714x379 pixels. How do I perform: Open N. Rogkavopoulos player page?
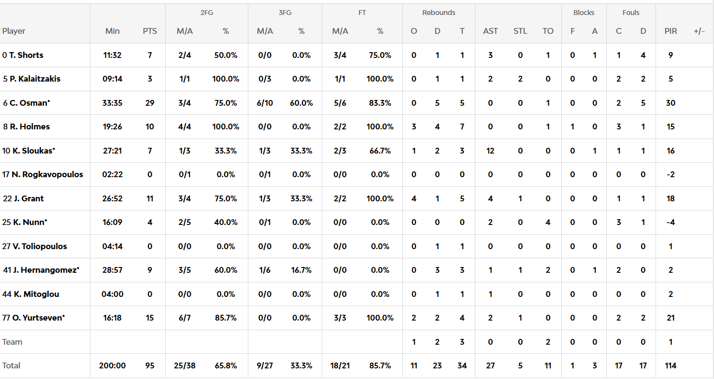pyautogui.click(x=47, y=174)
